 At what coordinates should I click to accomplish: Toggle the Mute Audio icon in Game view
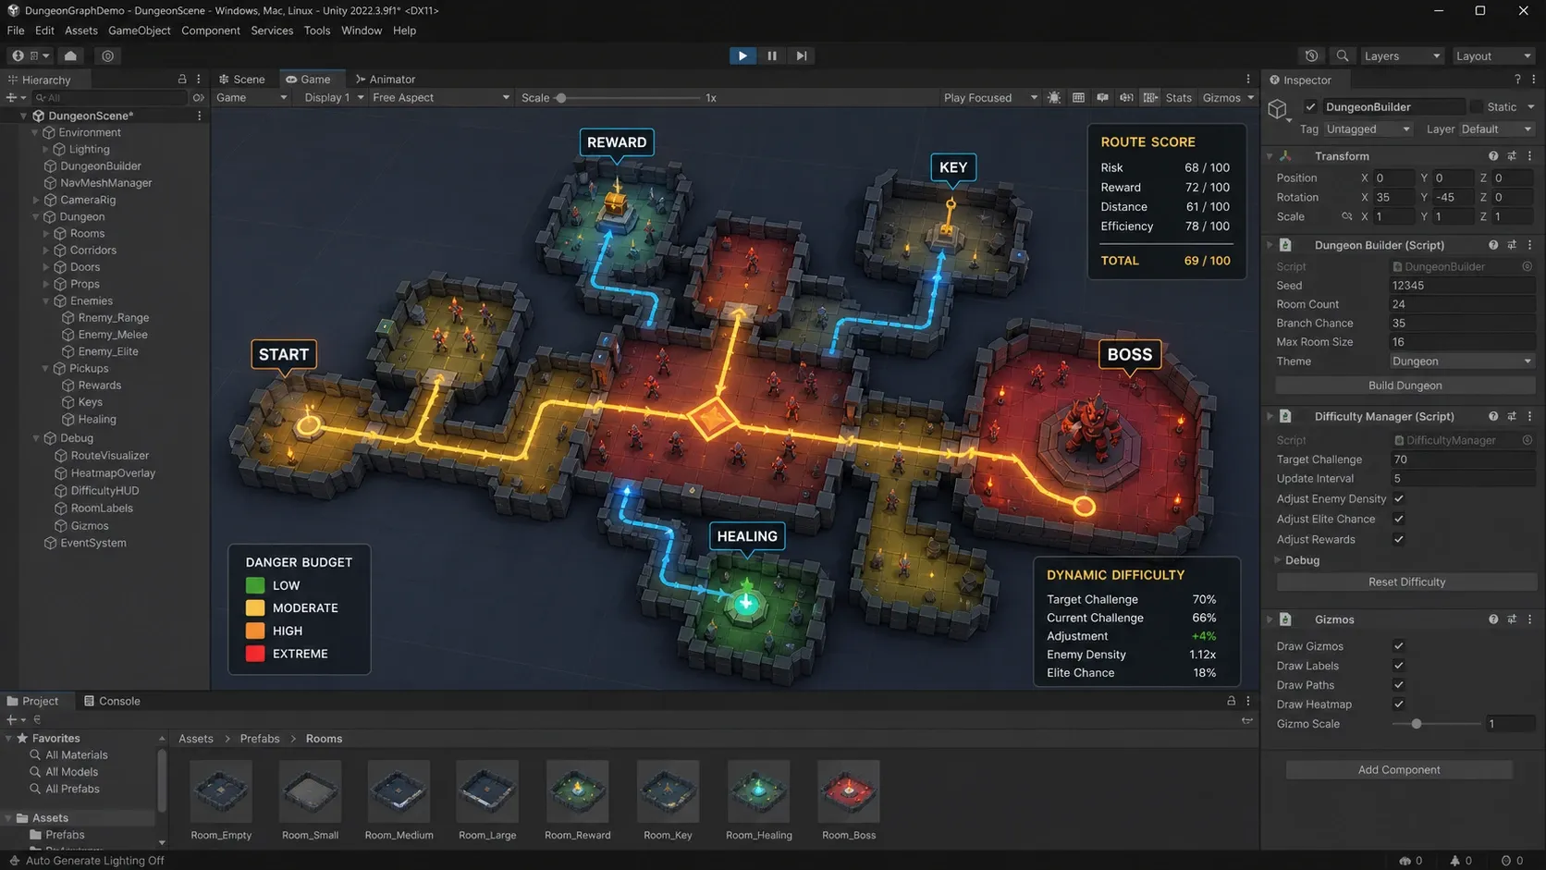(1102, 97)
